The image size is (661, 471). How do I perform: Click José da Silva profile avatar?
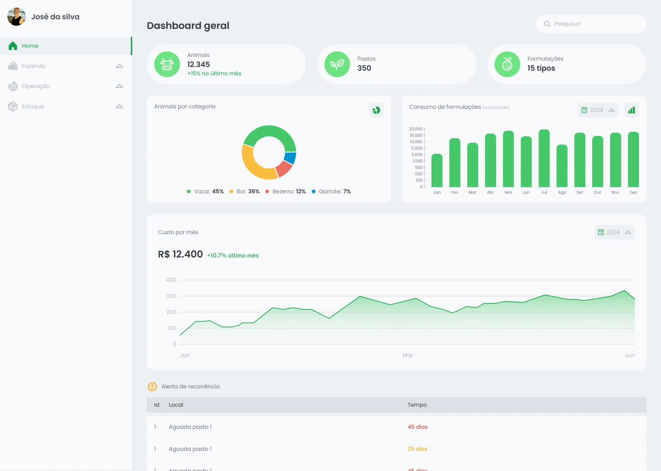pyautogui.click(x=17, y=17)
